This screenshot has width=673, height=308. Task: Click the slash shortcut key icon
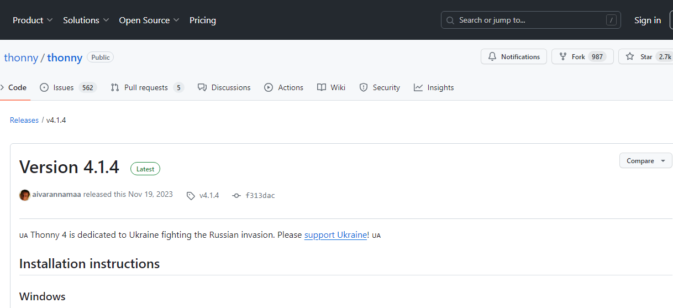(611, 20)
